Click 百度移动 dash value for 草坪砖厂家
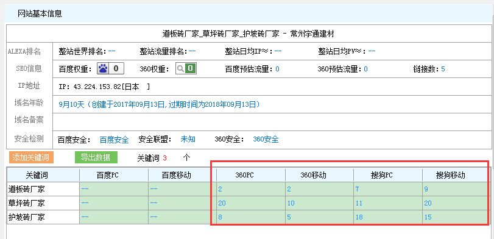The width and height of the screenshot is (494, 239). 153,203
